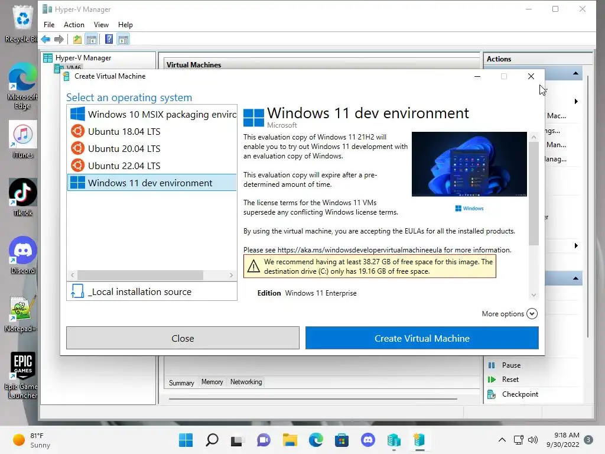This screenshot has height=454, width=605.
Task: Switch to the Memory tab
Action: click(x=212, y=382)
